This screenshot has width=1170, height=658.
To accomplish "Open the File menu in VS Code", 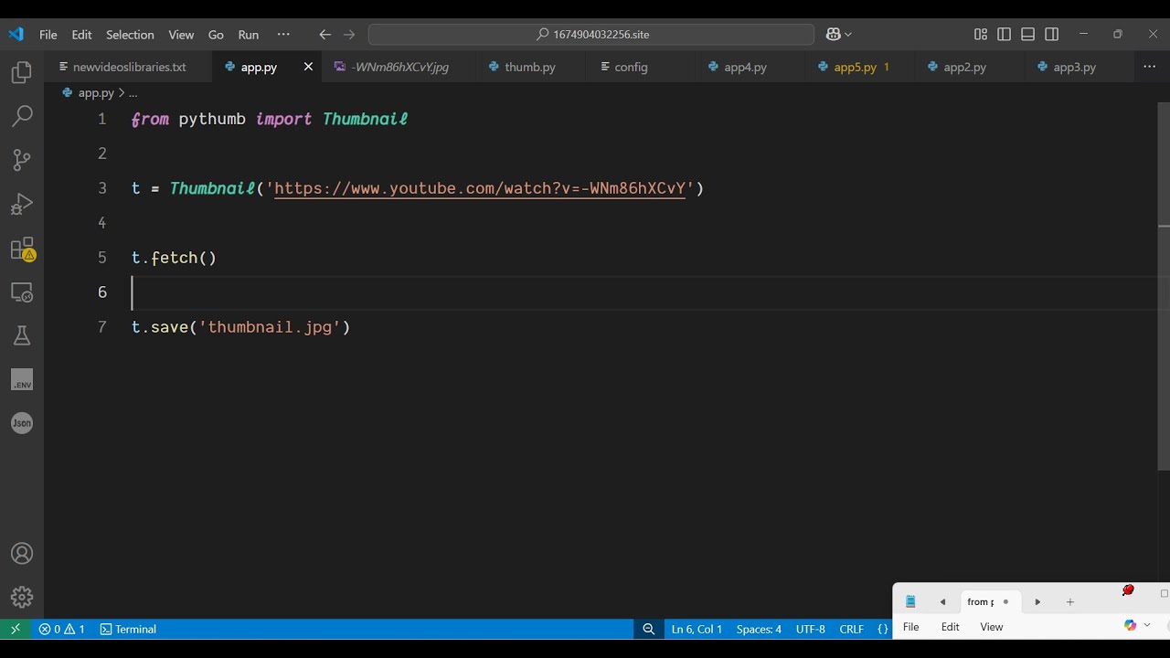I will pyautogui.click(x=48, y=35).
